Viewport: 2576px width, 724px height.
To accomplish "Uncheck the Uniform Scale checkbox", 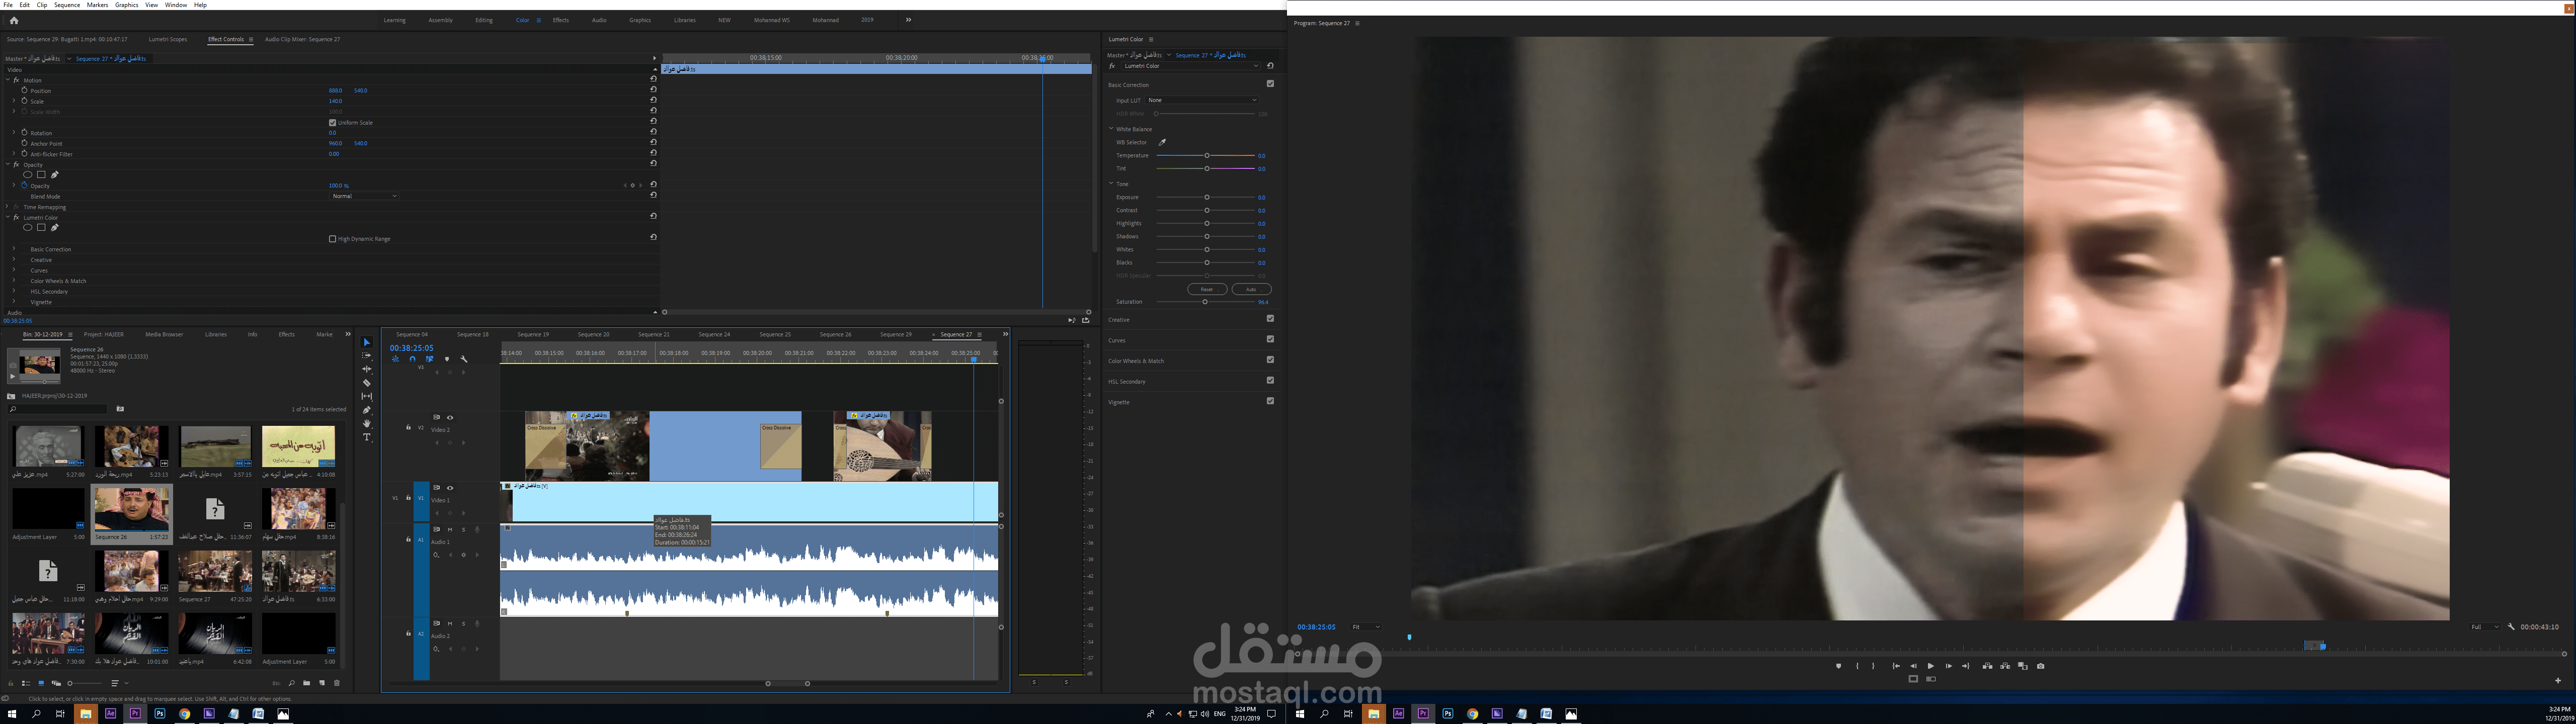I will click(x=332, y=122).
